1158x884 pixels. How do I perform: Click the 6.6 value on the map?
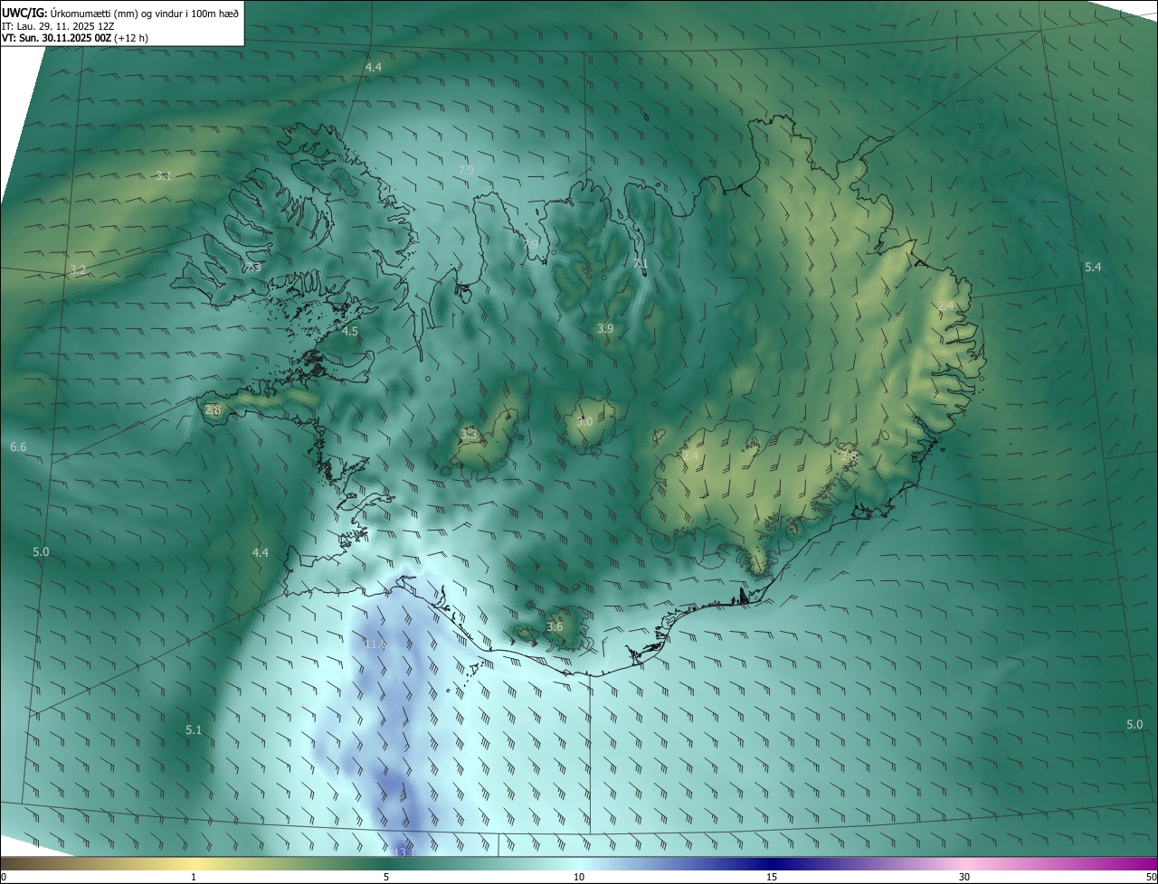point(18,447)
